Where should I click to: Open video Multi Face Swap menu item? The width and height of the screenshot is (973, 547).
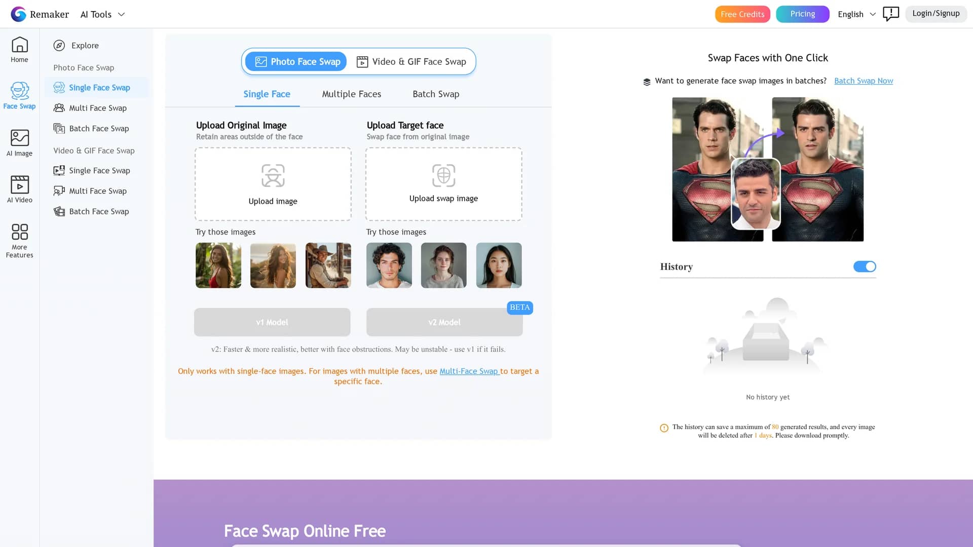(x=96, y=191)
